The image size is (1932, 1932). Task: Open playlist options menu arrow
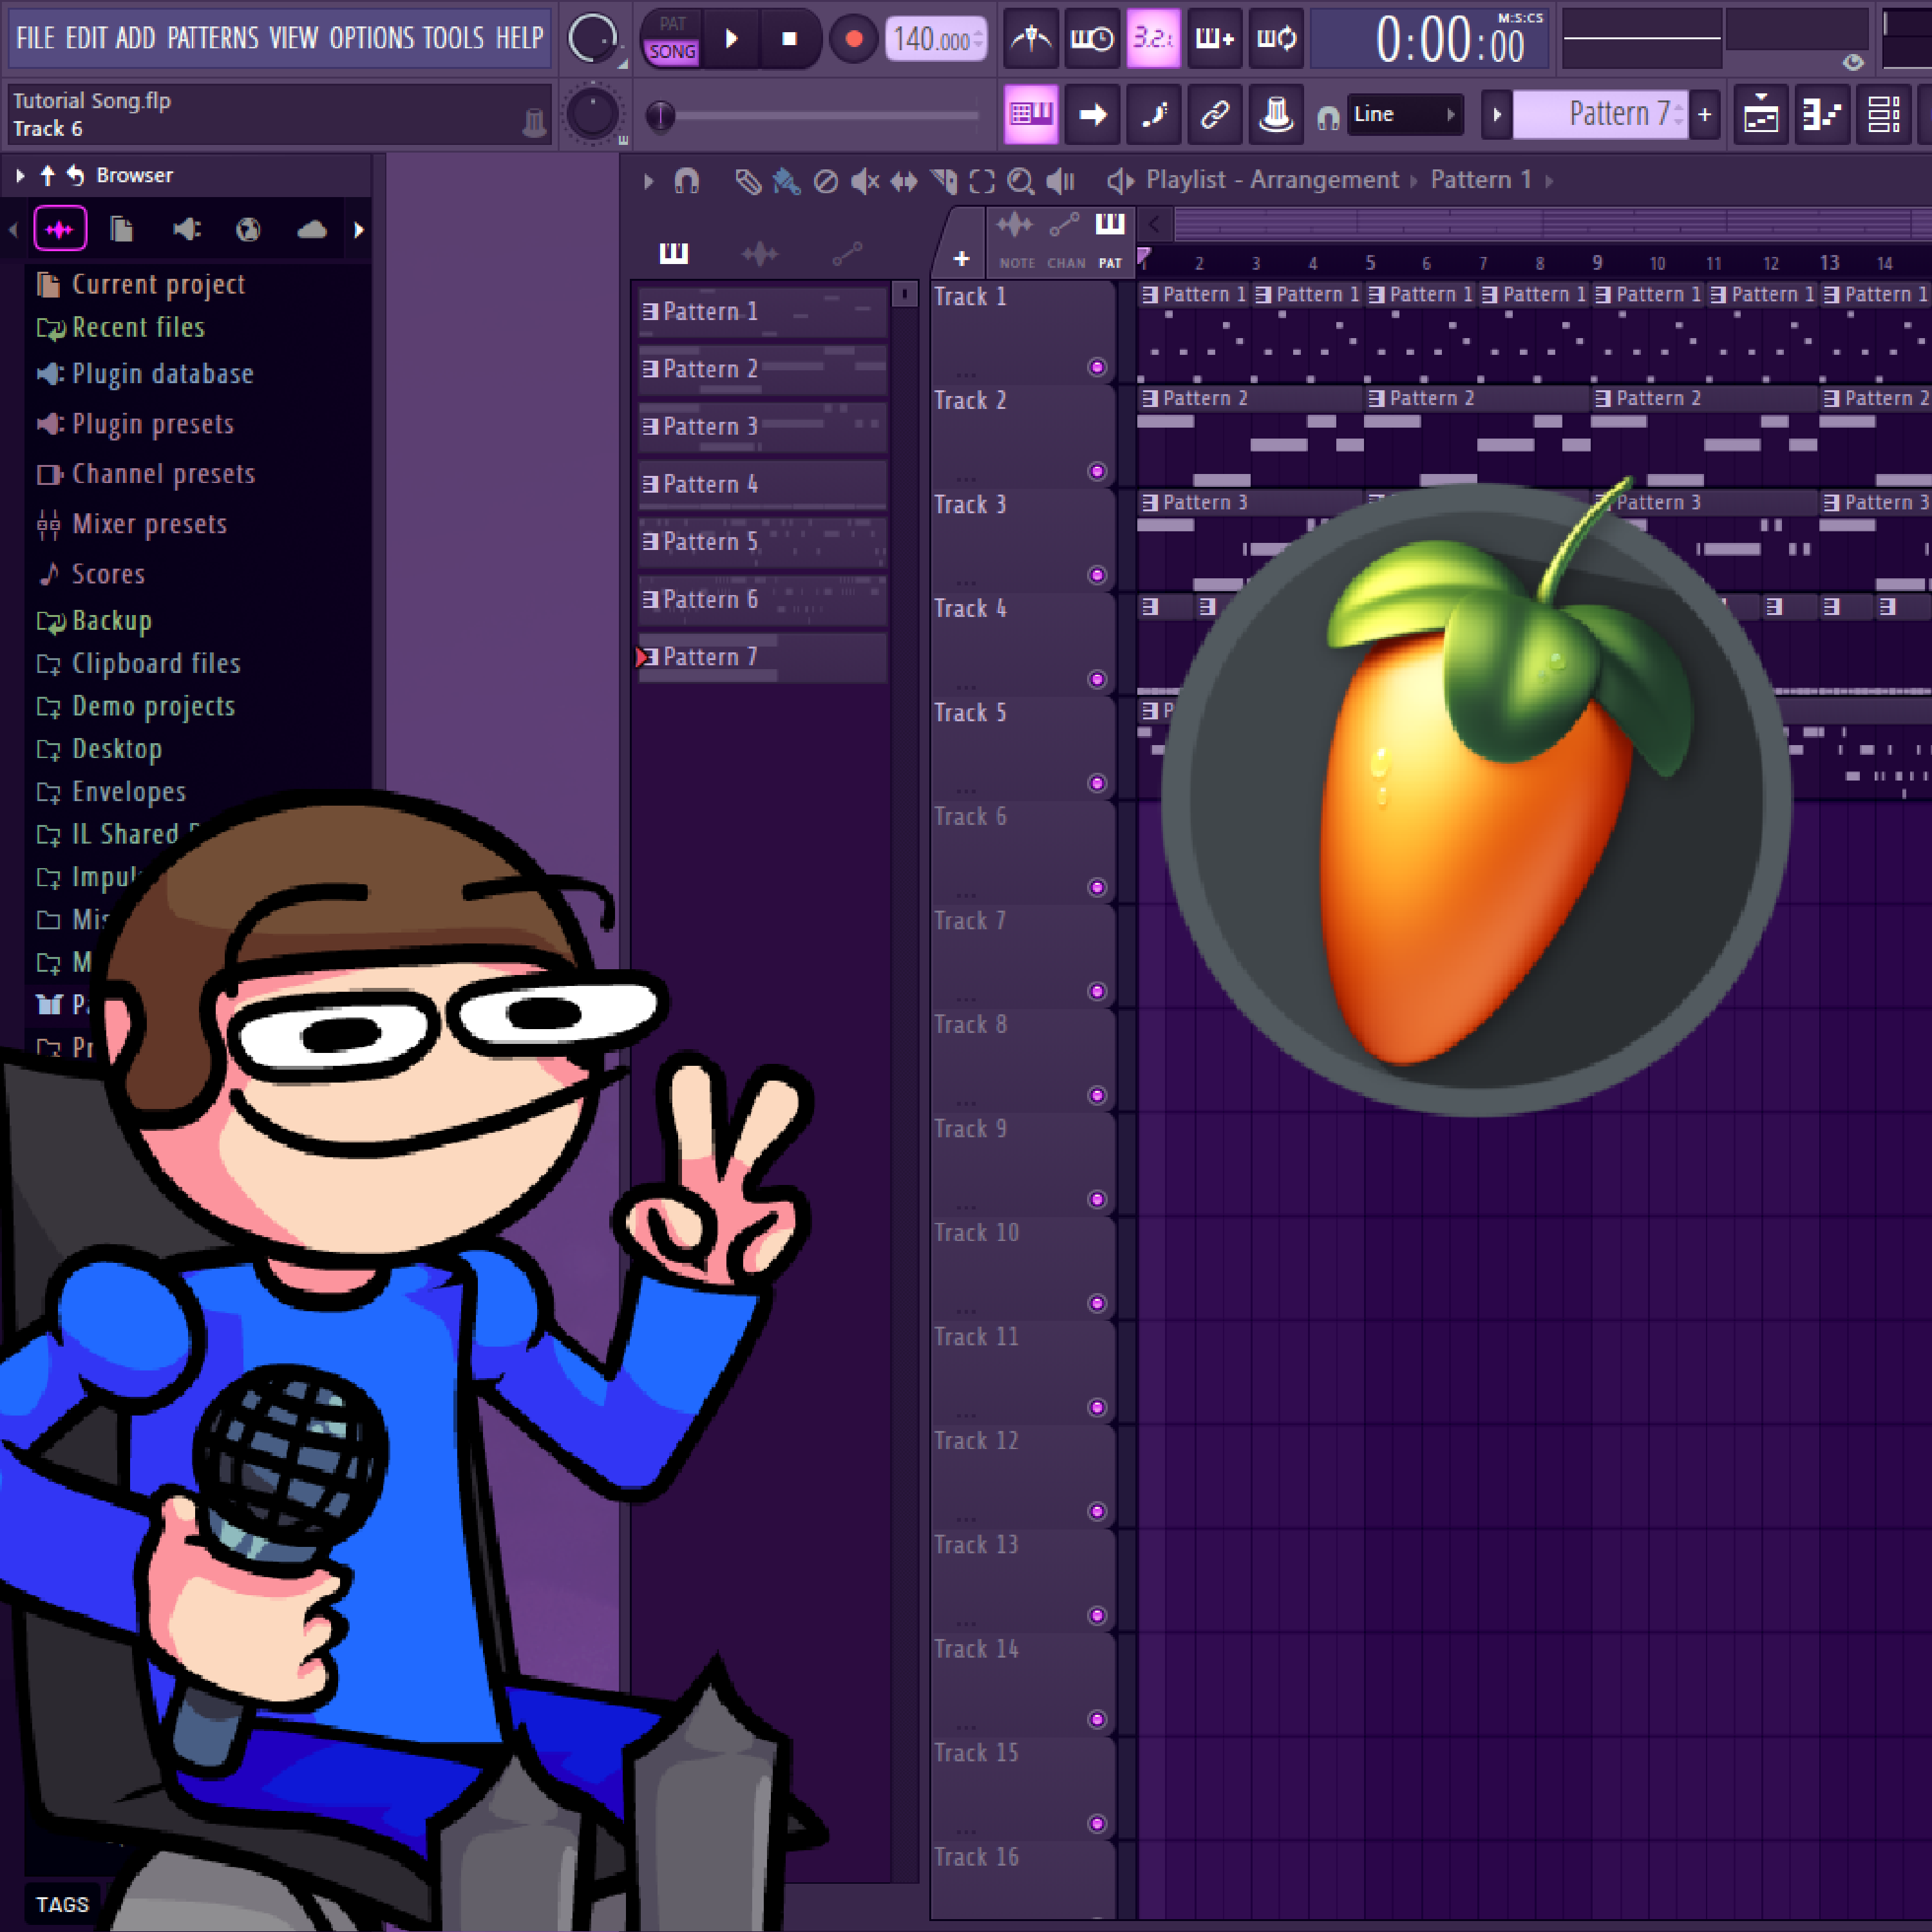(648, 181)
